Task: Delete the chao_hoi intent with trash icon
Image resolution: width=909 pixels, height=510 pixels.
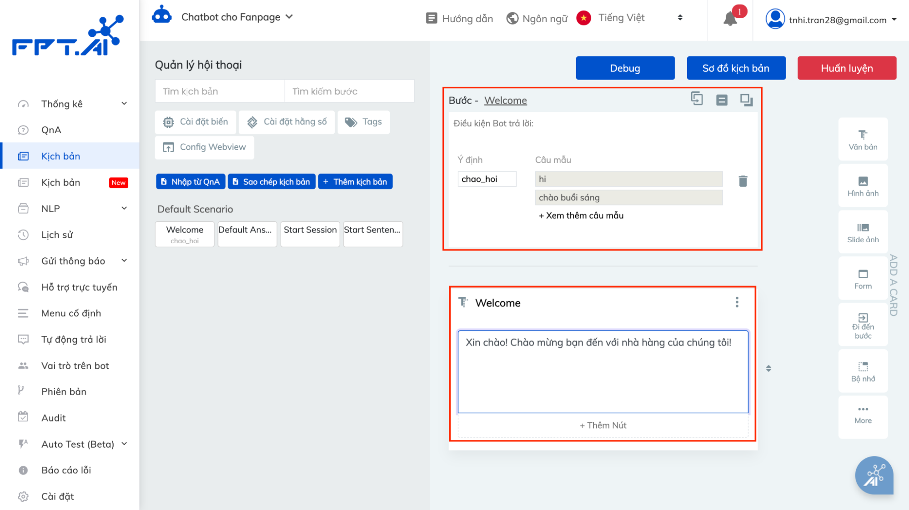Action: click(x=743, y=181)
